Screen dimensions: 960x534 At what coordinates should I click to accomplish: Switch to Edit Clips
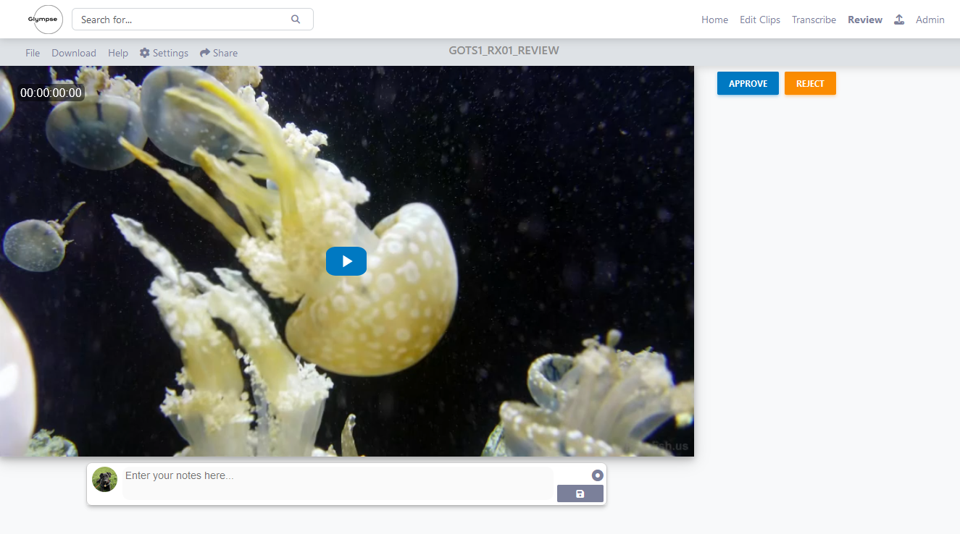[x=759, y=20]
